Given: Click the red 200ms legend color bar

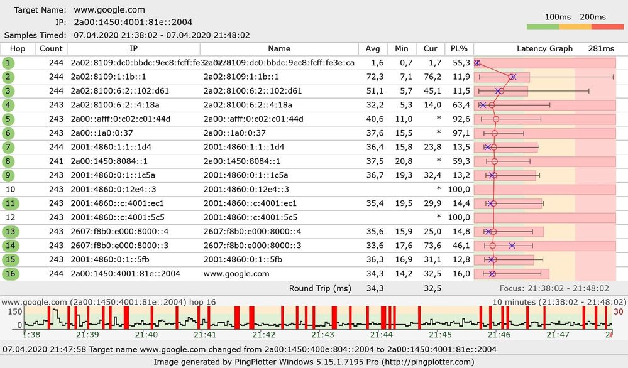Looking at the screenshot, I should 608,27.
